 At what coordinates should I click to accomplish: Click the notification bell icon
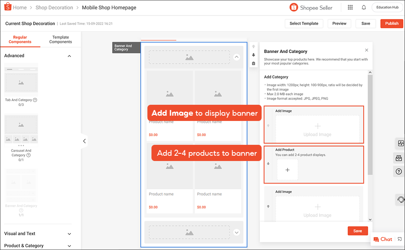[x=364, y=7]
